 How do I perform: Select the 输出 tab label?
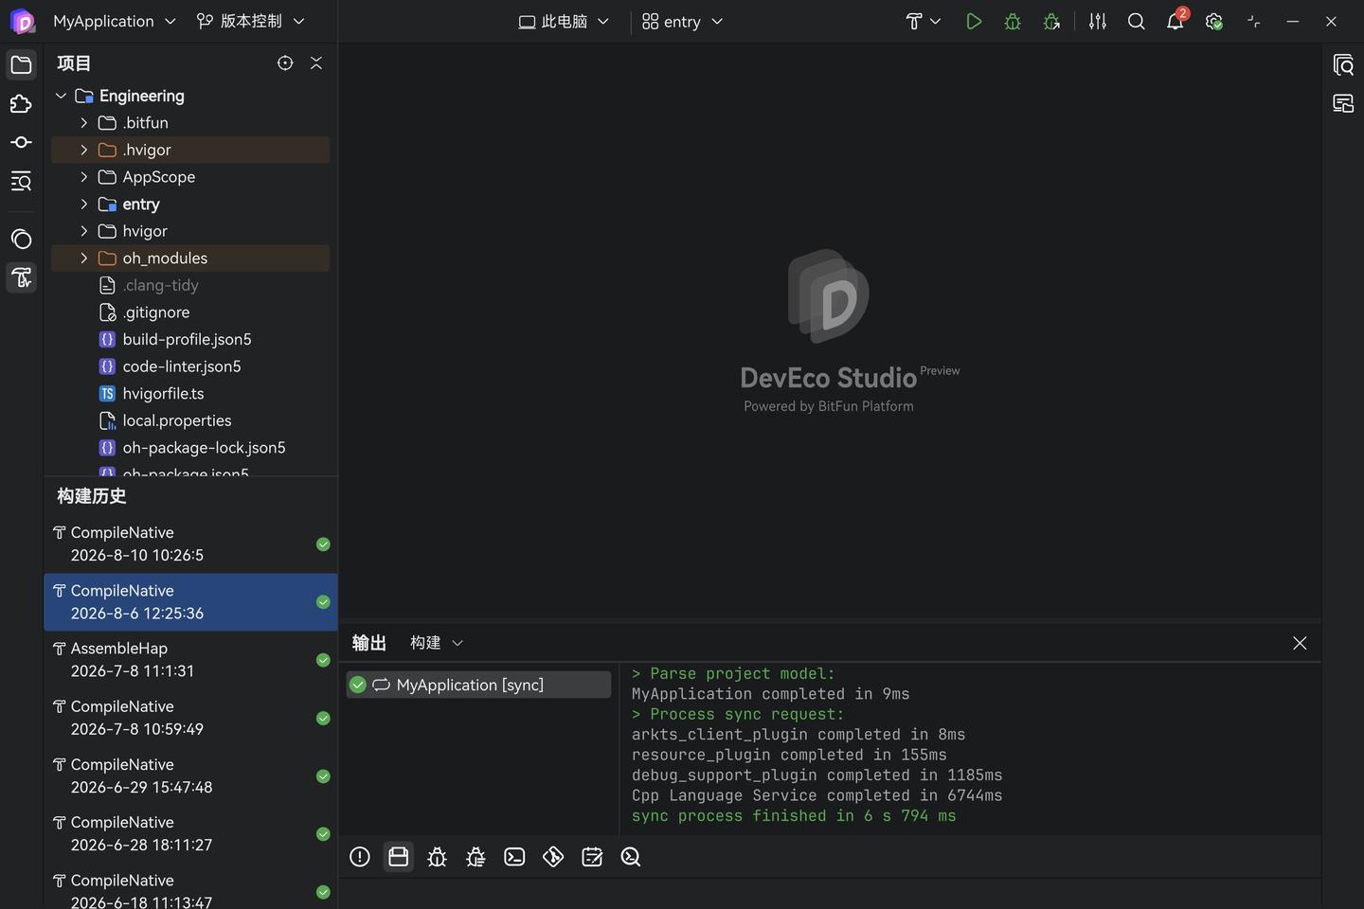tap(368, 643)
